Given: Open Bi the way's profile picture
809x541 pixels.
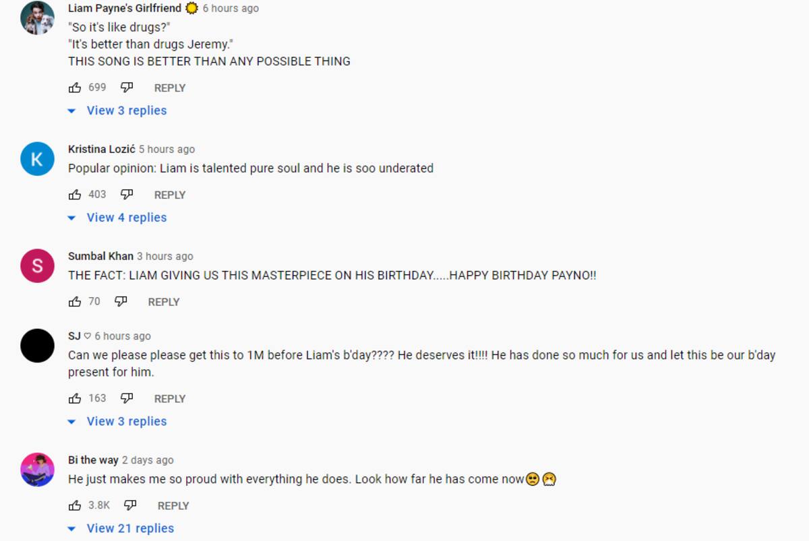Looking at the screenshot, I should pos(37,470).
